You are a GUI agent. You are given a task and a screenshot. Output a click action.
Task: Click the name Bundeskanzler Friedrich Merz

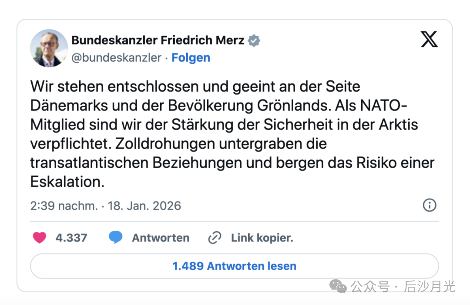point(158,40)
